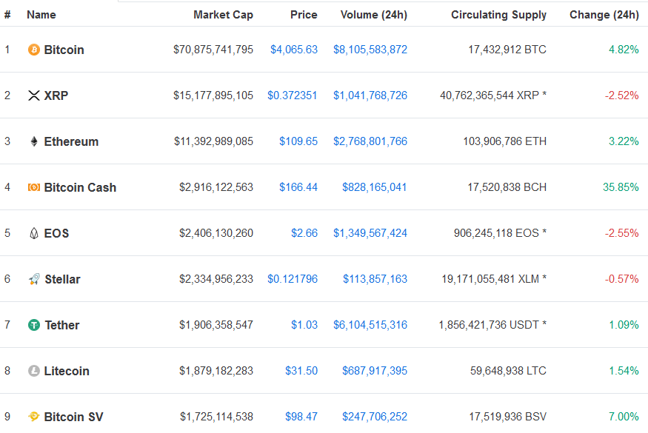Open Litecoin volume $687,917,395
This screenshot has height=433, width=648.
(x=375, y=371)
